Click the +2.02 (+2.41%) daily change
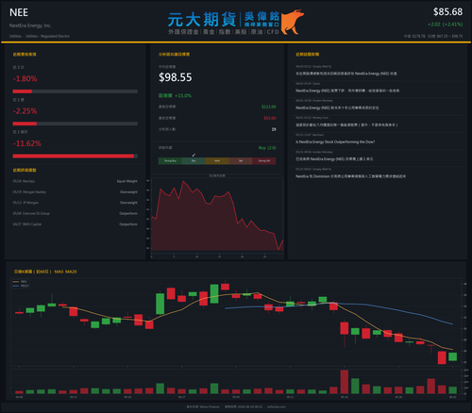Image resolution: width=472 pixels, height=413 pixels. point(445,25)
